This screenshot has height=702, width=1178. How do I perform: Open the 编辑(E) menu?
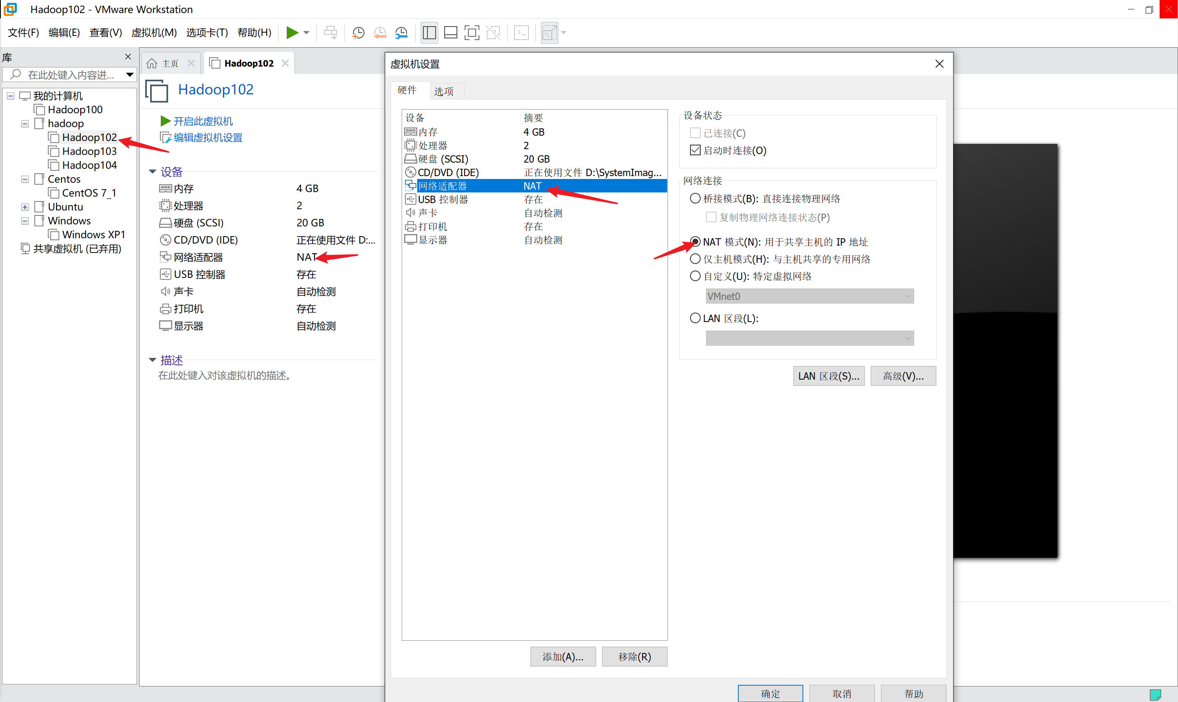64,33
